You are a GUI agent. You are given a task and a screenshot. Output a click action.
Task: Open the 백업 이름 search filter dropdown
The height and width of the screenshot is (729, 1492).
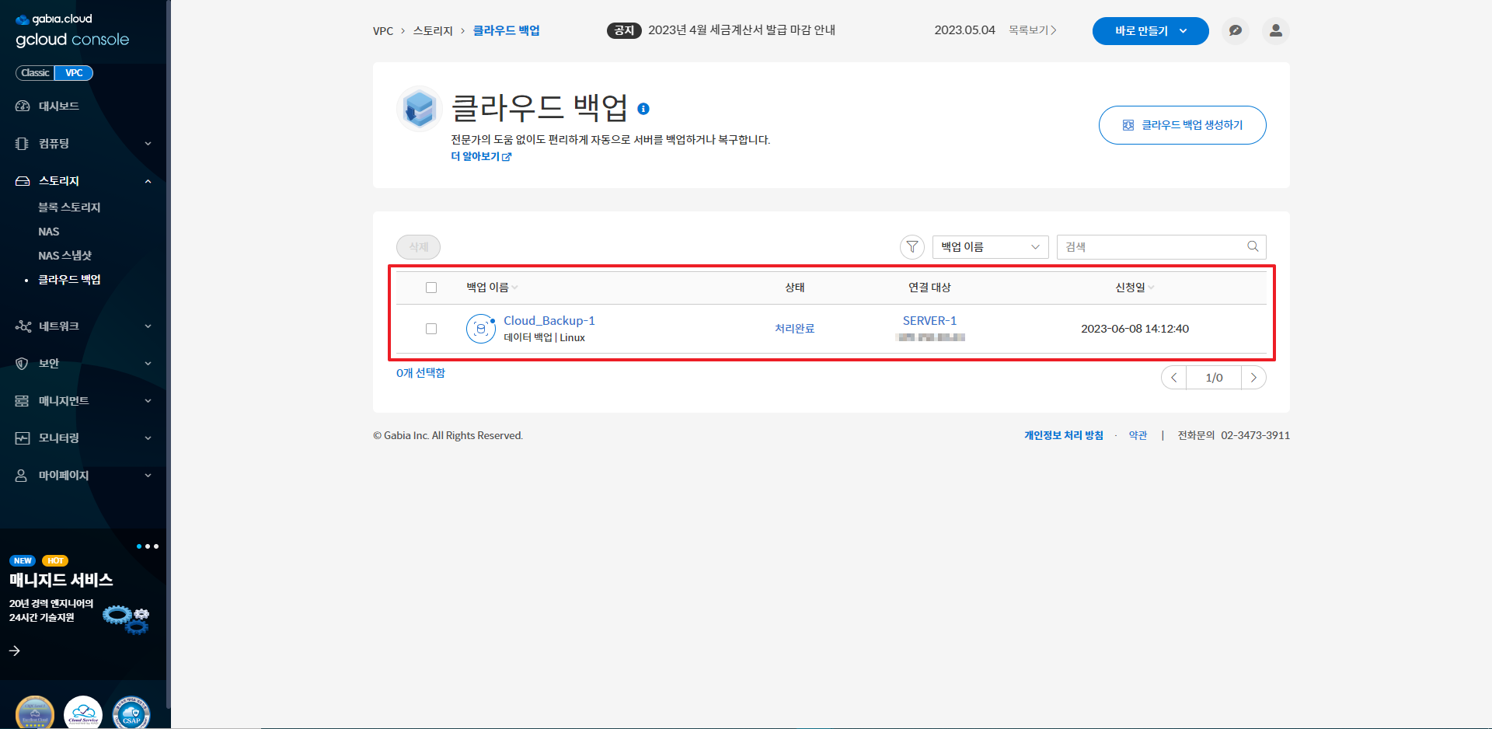pyautogui.click(x=990, y=247)
